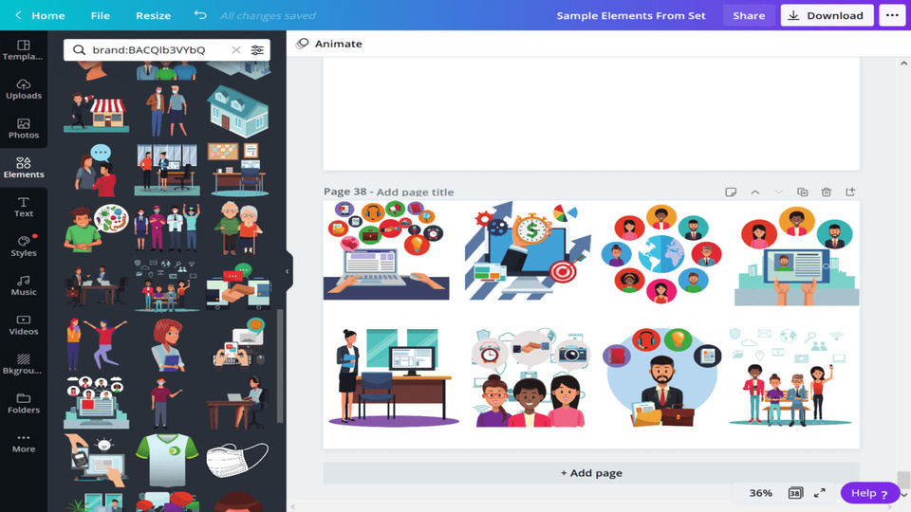This screenshot has height=512, width=911.
Task: Collapse the elements side panel arrow
Action: tap(288, 271)
